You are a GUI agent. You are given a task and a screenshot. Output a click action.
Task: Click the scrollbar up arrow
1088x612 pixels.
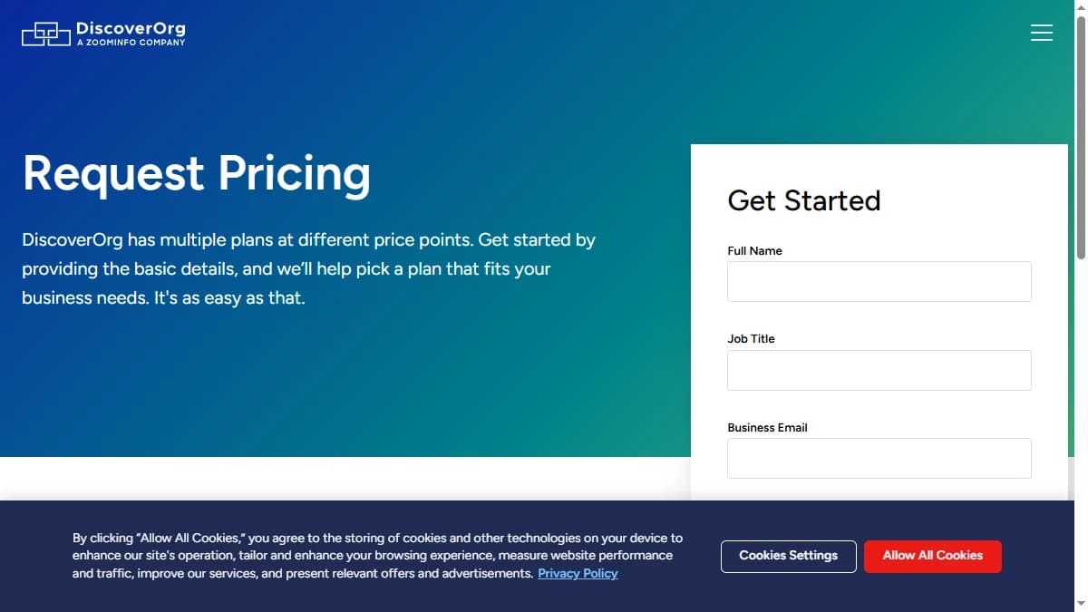pos(1081,7)
